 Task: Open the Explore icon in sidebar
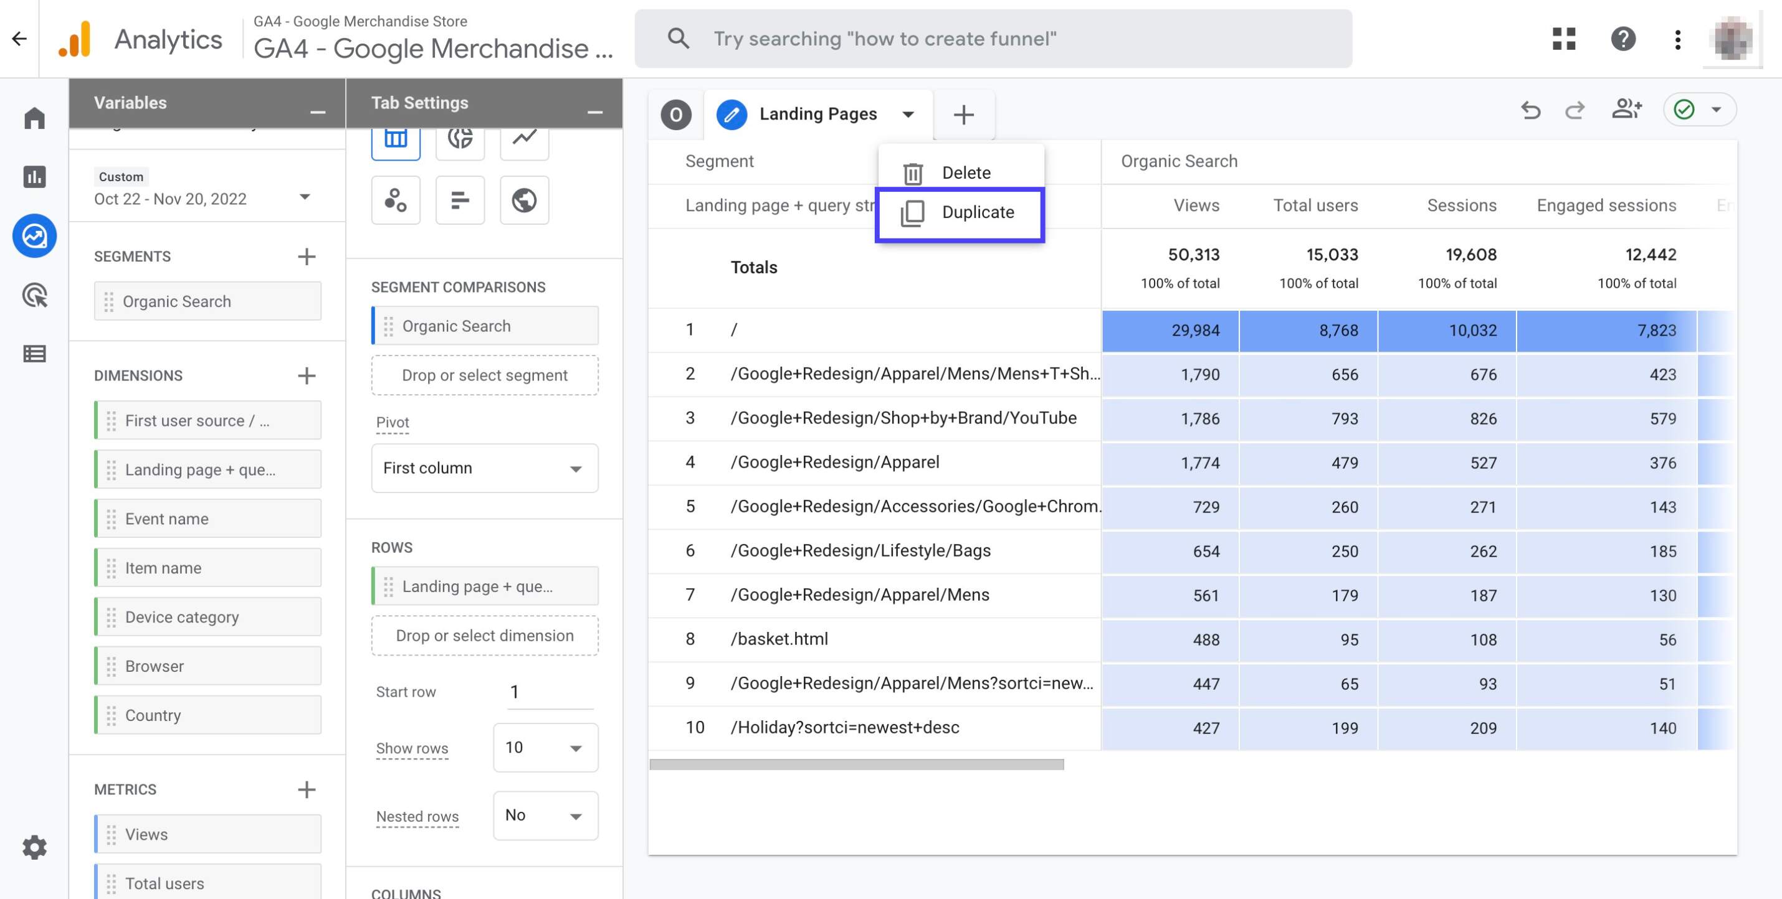pyautogui.click(x=34, y=237)
